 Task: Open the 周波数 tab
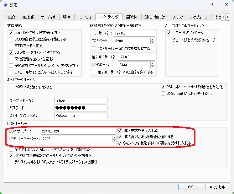tap(132, 17)
